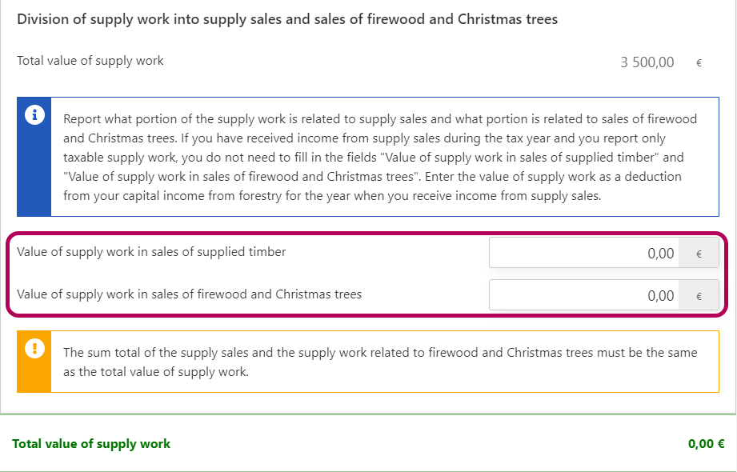Click the 'Division of supply work' heading
This screenshot has height=472, width=737.
[x=287, y=19]
